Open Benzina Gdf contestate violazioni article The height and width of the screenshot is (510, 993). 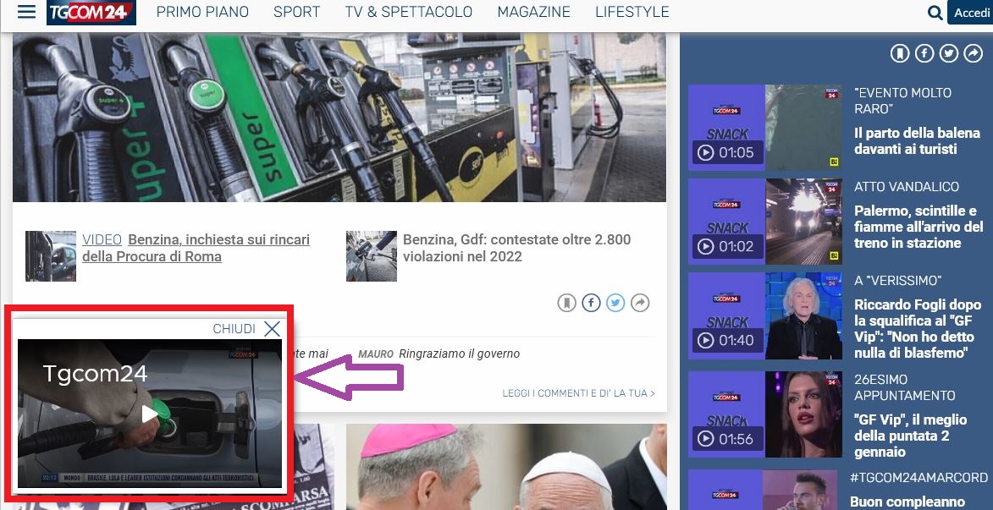tap(516, 248)
